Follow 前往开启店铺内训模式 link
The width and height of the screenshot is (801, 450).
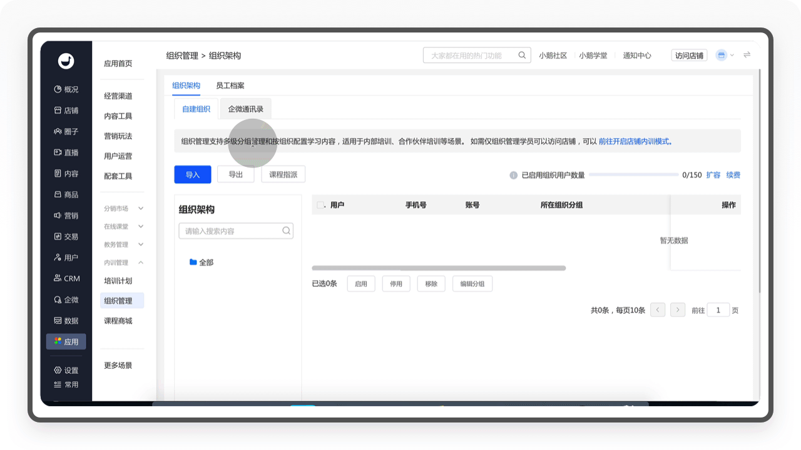tap(636, 141)
